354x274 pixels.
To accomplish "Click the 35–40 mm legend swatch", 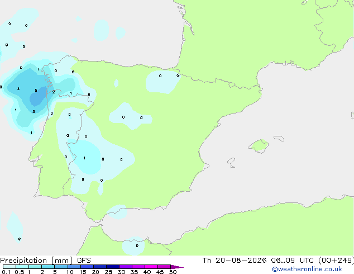I will point(138,267).
